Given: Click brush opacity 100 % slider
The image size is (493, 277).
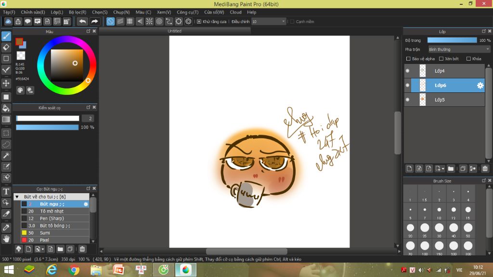Looking at the screenshot, I should 47,127.
